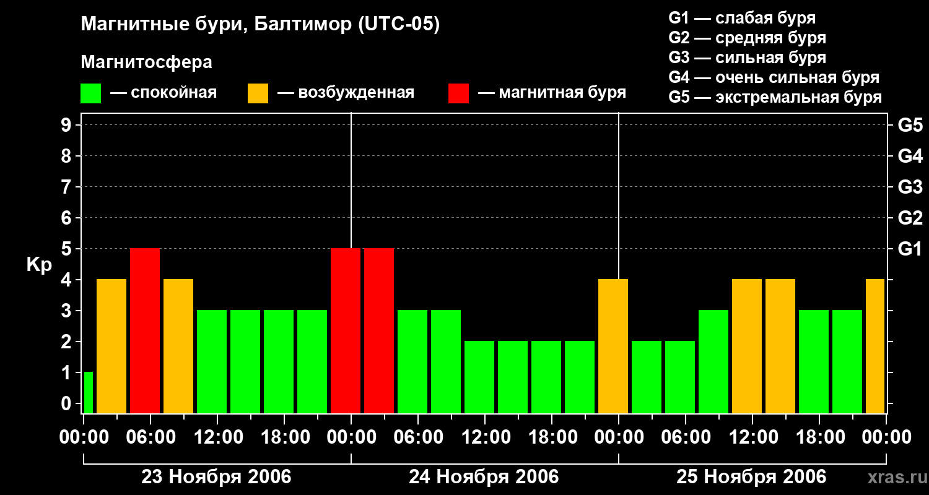The height and width of the screenshot is (495, 929).
Task: Click the green 'спокойная' legend swatch
Action: tap(90, 93)
